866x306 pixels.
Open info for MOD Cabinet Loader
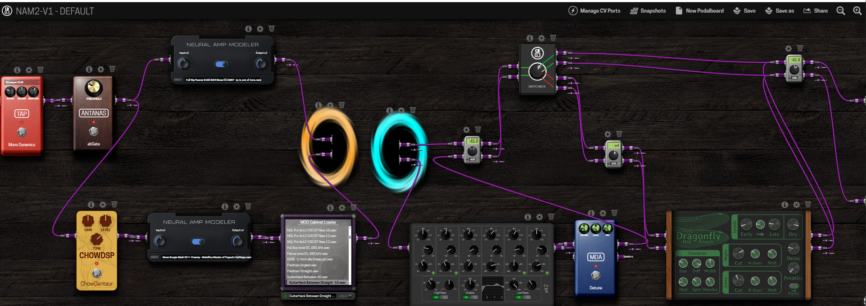coord(330,208)
